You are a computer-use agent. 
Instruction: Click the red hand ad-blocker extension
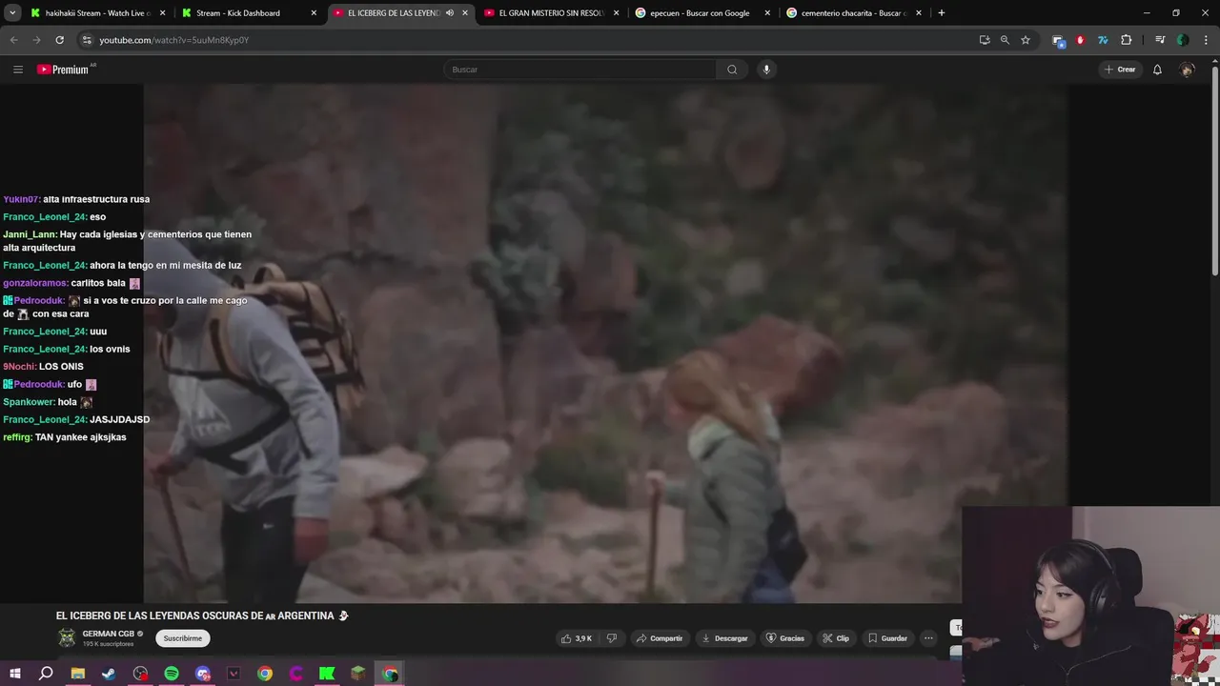point(1080,40)
